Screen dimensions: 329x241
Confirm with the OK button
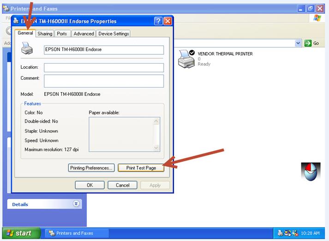[x=90, y=185]
